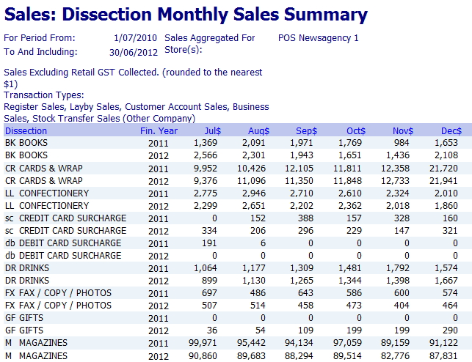
Task: Select GF GIFTS 2012 row label
Action: point(24,330)
